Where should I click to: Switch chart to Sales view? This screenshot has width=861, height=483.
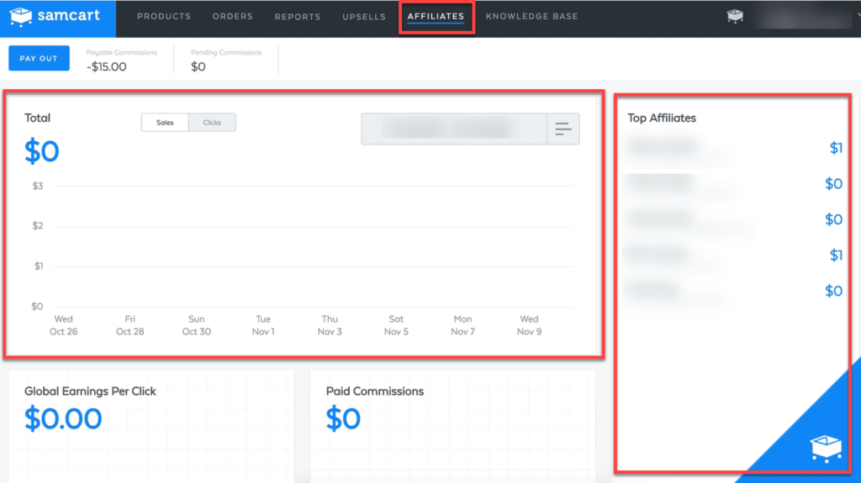tap(165, 123)
